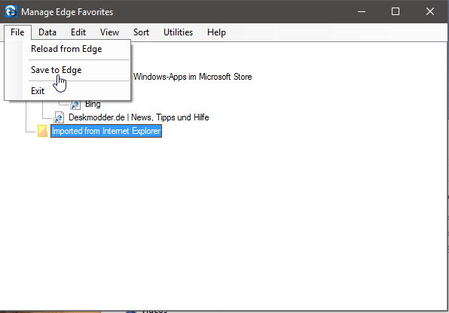
Task: Select the Deskmodder.de shortcut icon
Action: tap(59, 117)
